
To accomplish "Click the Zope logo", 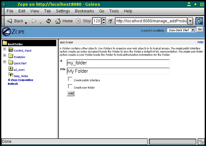I will [x=13, y=32].
